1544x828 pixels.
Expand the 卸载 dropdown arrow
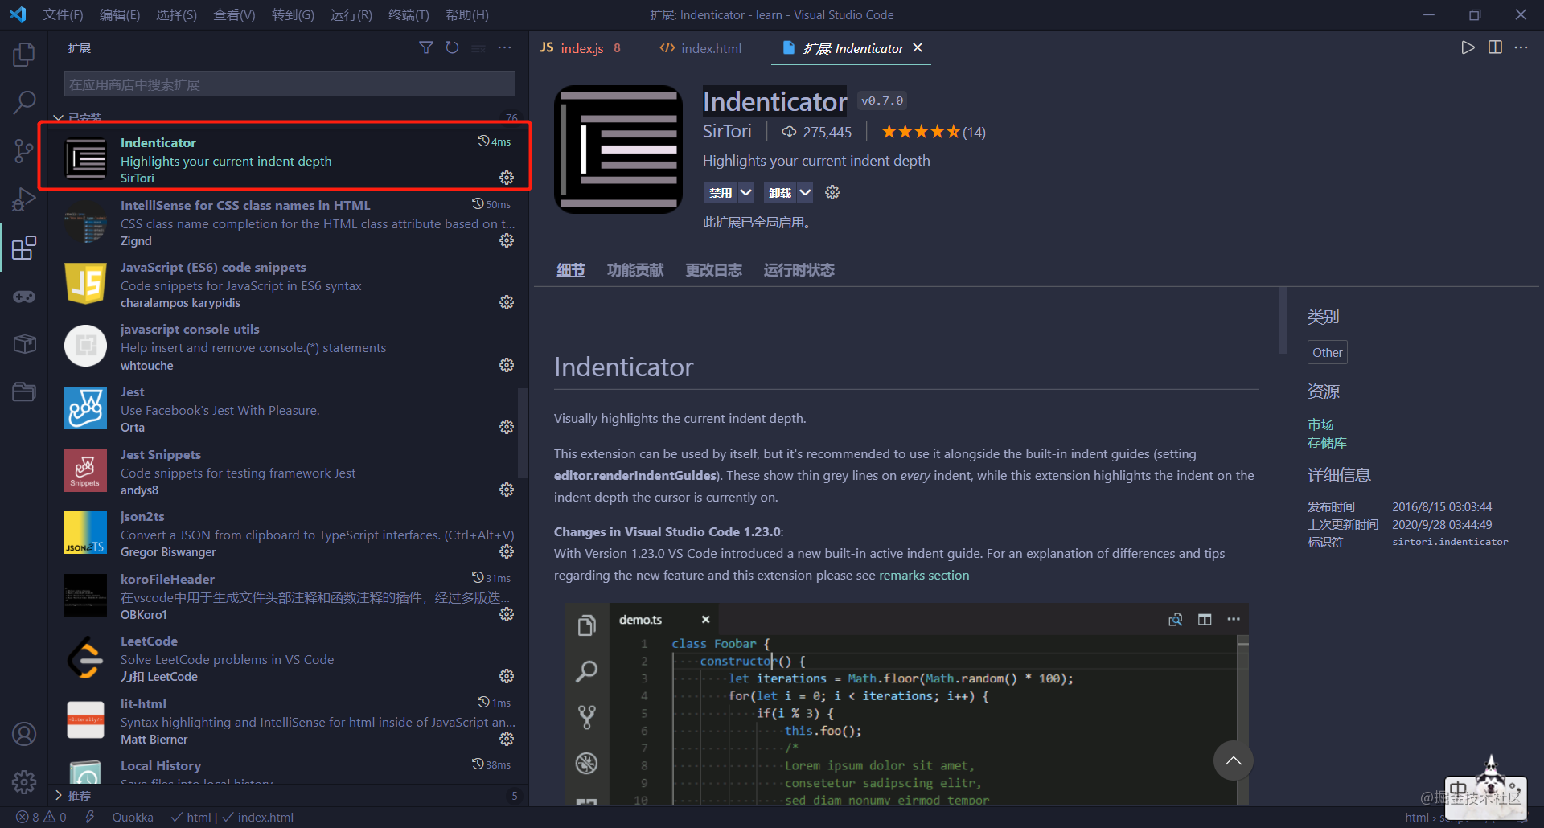click(x=805, y=192)
